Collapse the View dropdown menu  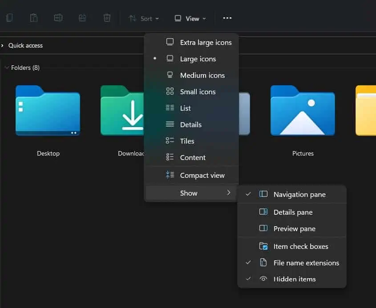(x=190, y=19)
